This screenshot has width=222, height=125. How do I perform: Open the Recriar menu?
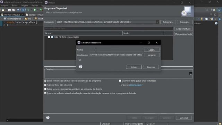35,6
